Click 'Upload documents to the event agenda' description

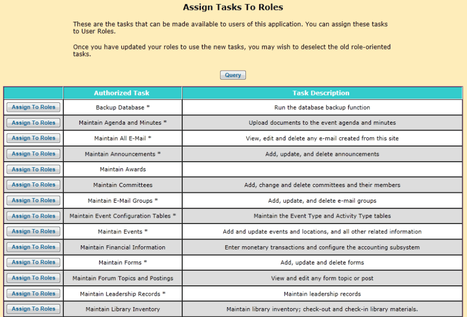point(322,123)
